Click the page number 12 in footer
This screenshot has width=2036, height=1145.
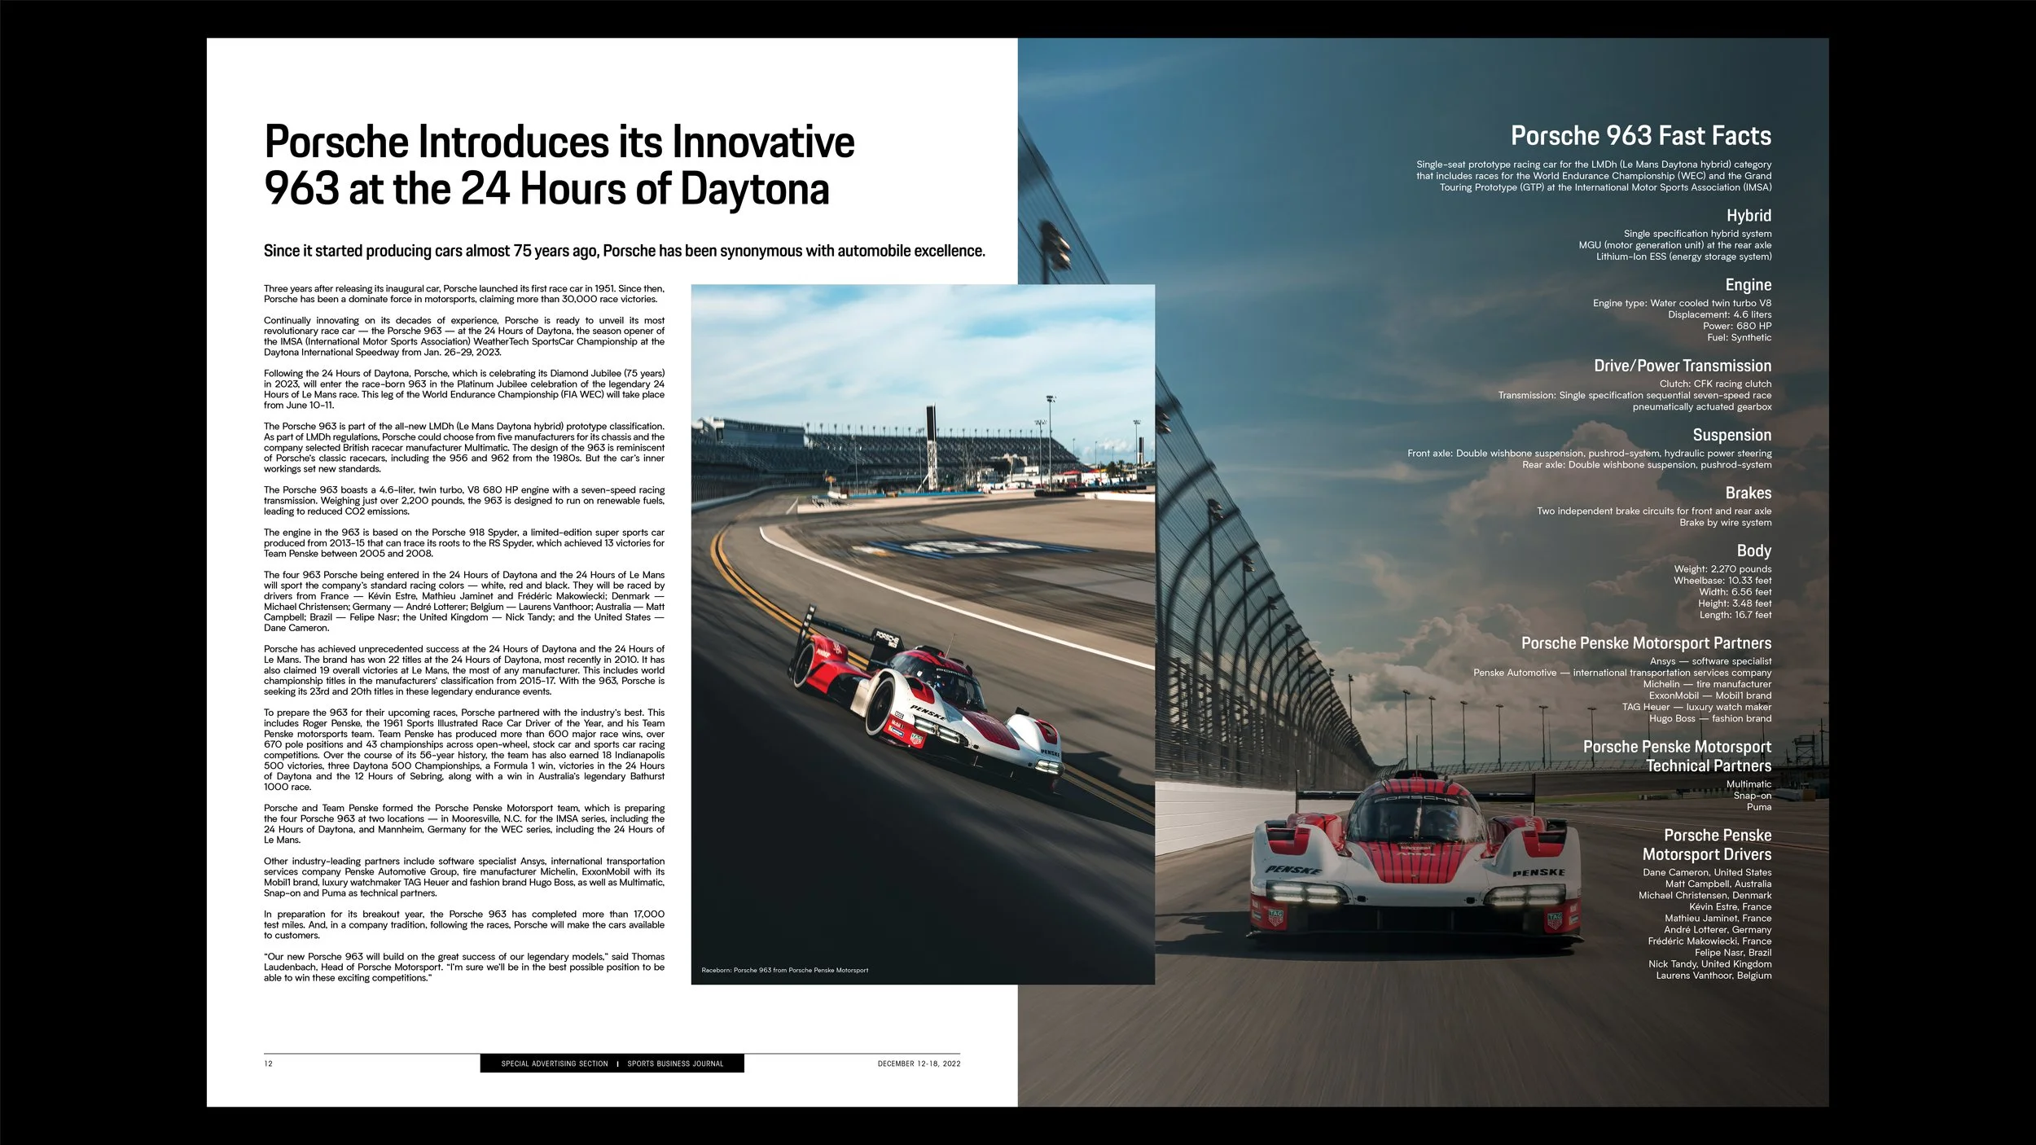[x=269, y=1064]
